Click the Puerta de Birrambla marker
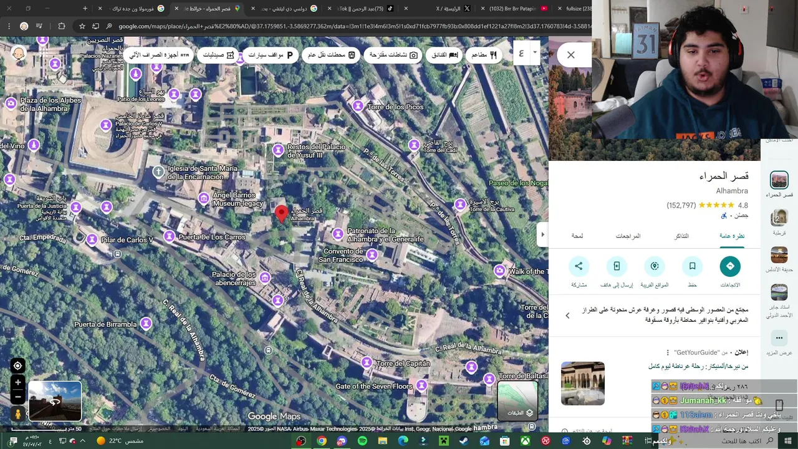The image size is (798, 449). pyautogui.click(x=146, y=323)
